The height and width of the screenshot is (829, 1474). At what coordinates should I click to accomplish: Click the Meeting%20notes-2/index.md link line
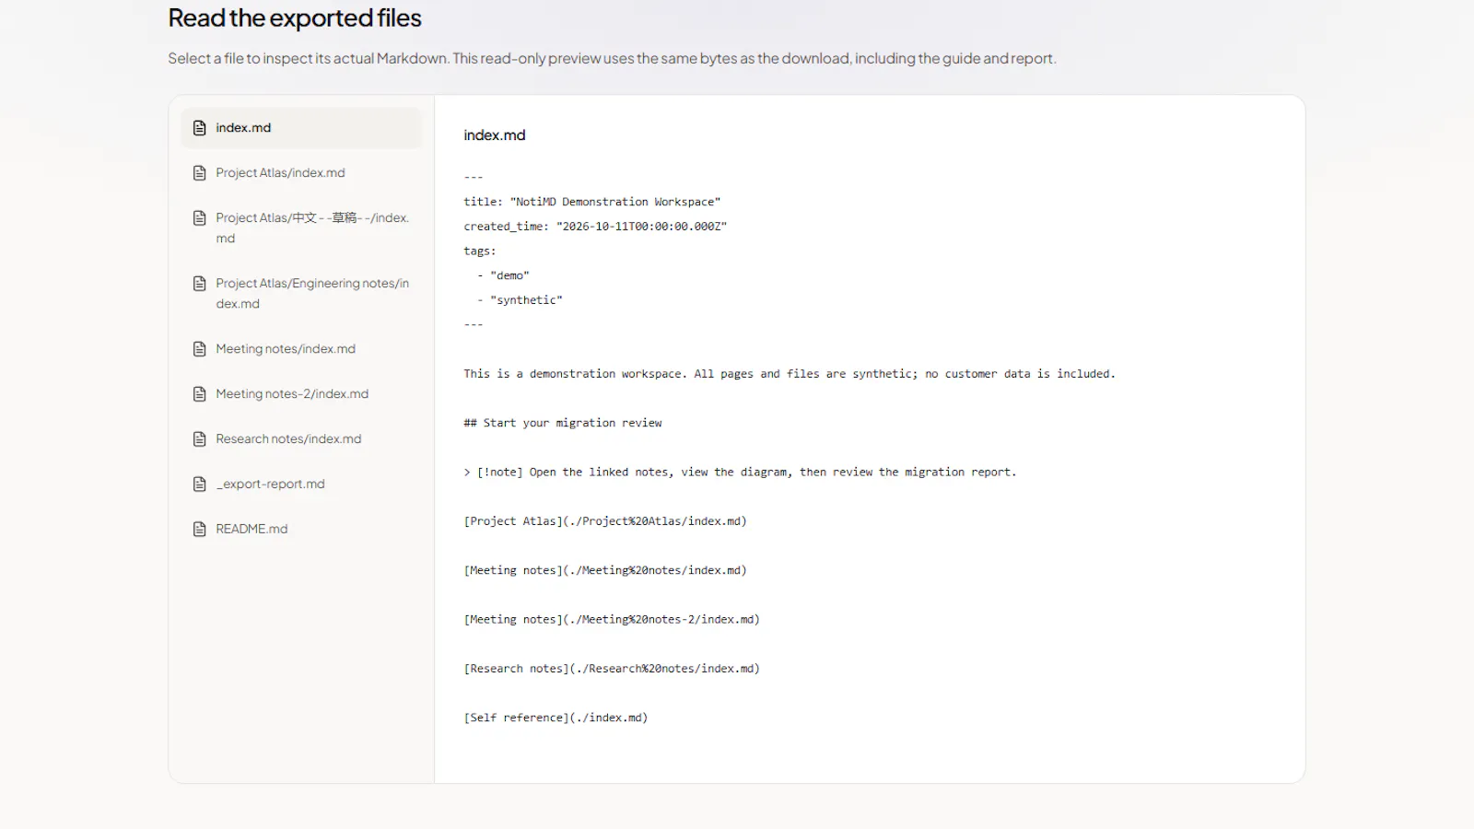612,620
